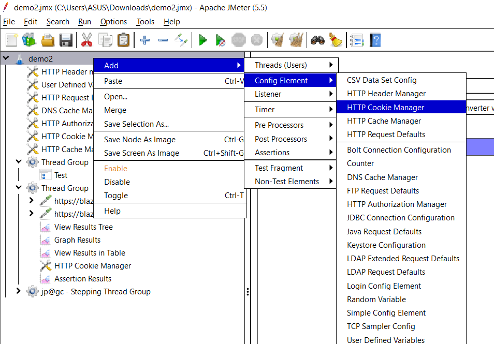Viewport: 494px width, 344px height.
Task: Open the Tools menu
Action: pyautogui.click(x=145, y=22)
